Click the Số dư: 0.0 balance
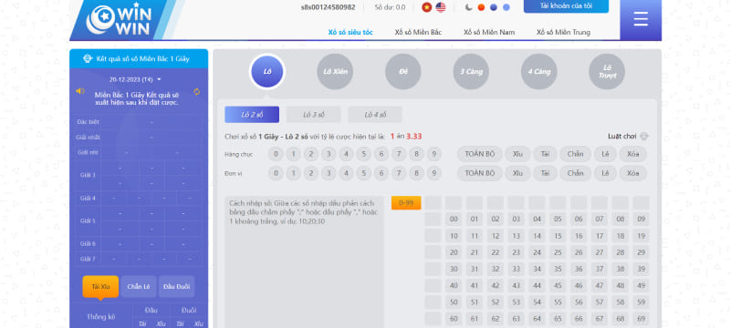The width and height of the screenshot is (730, 328). tap(390, 7)
